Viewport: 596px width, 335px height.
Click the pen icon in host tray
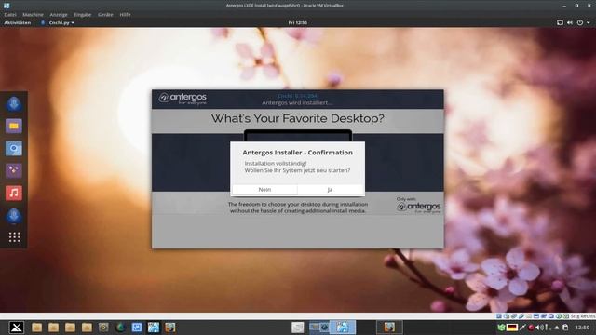click(x=522, y=328)
